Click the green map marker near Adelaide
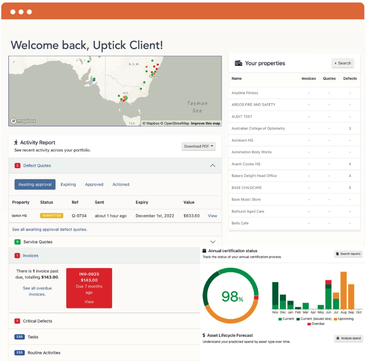 [94, 79]
